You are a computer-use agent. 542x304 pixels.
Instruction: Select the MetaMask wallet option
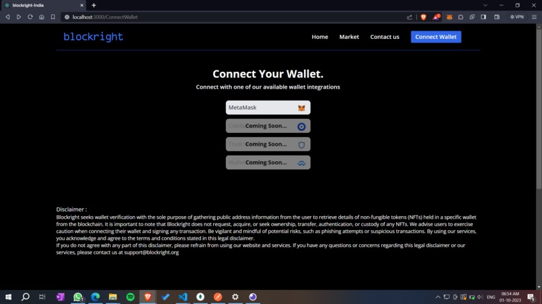[268, 107]
